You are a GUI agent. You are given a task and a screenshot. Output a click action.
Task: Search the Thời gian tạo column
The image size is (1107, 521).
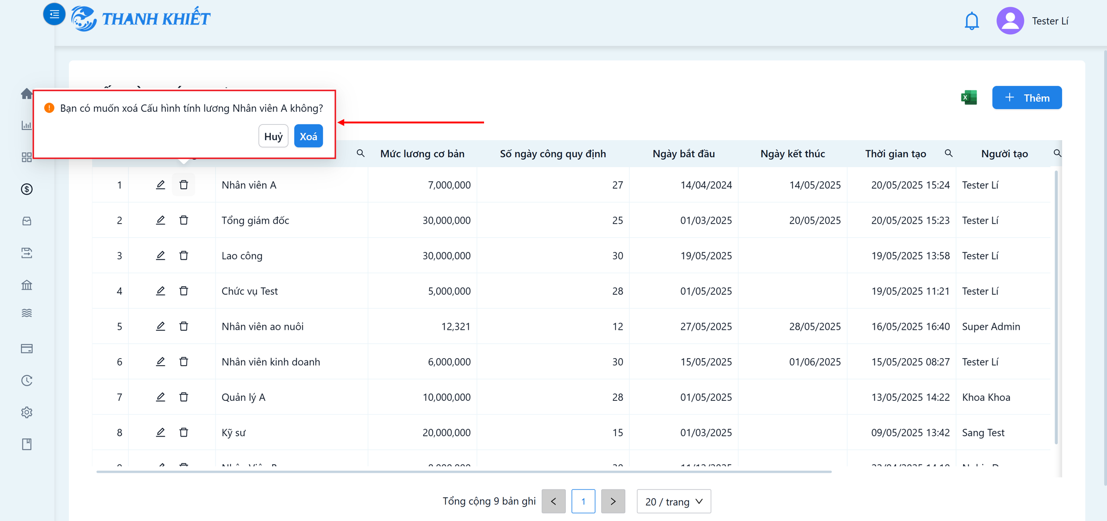coord(949,153)
